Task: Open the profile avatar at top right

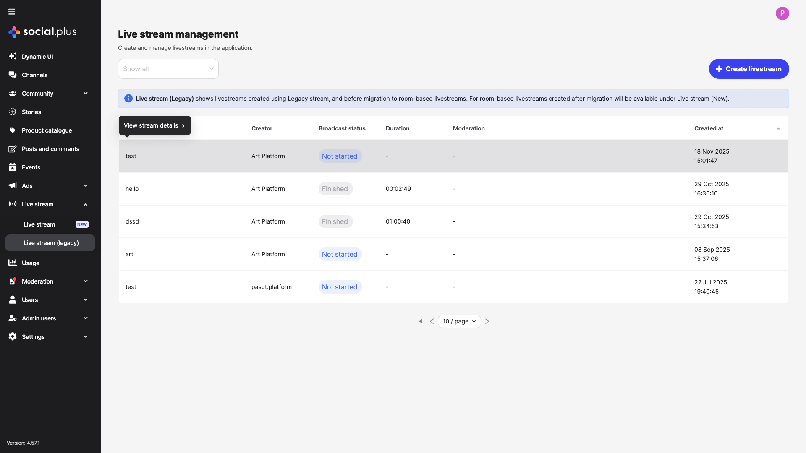Action: pyautogui.click(x=782, y=13)
